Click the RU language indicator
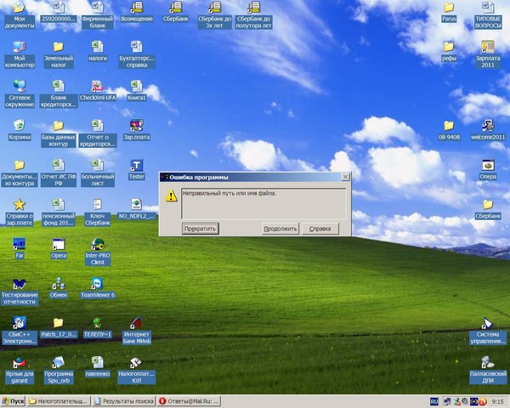The height and width of the screenshot is (408, 510). pos(433,401)
